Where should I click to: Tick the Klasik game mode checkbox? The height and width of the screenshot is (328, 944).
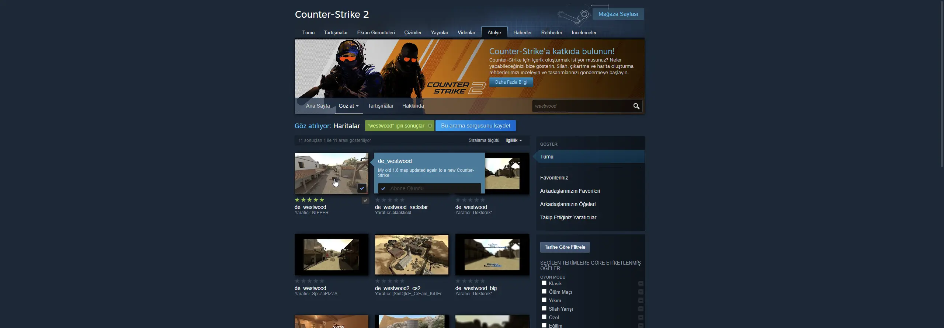point(544,283)
